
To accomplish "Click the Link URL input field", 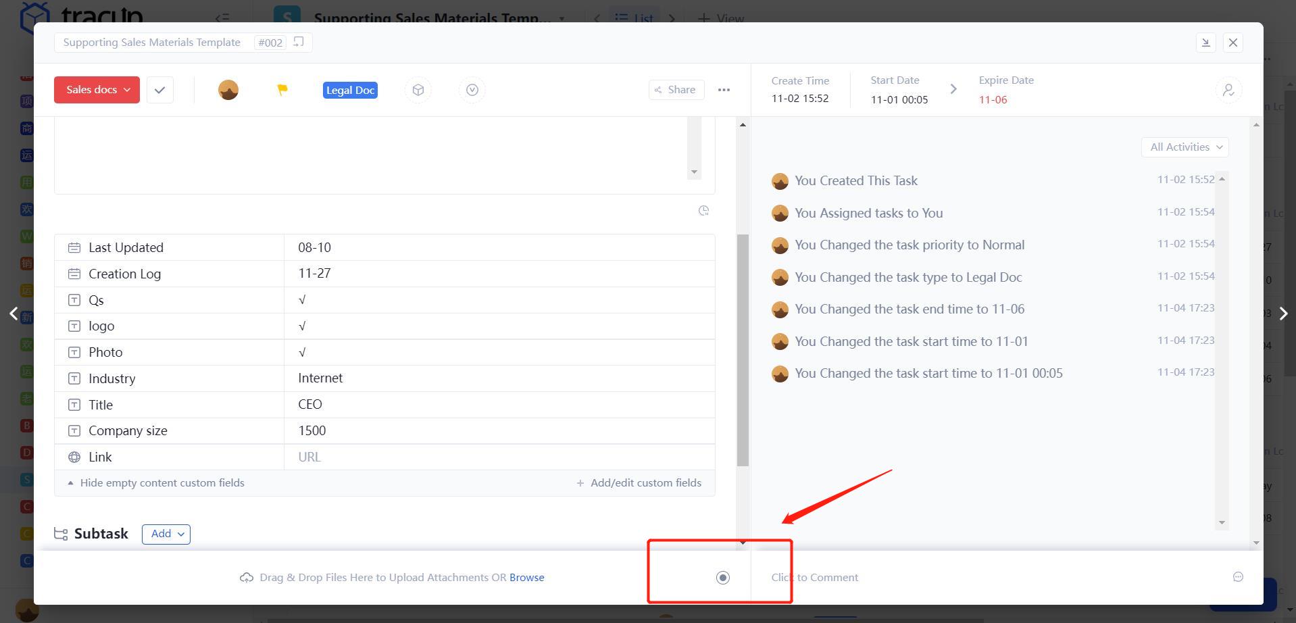I will coord(499,457).
